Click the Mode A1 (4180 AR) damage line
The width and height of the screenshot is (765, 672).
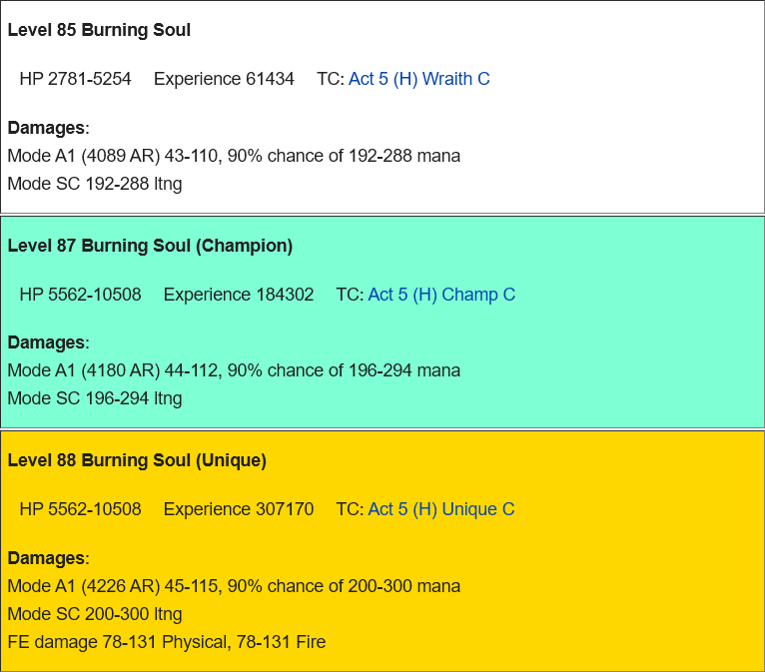pyautogui.click(x=234, y=370)
